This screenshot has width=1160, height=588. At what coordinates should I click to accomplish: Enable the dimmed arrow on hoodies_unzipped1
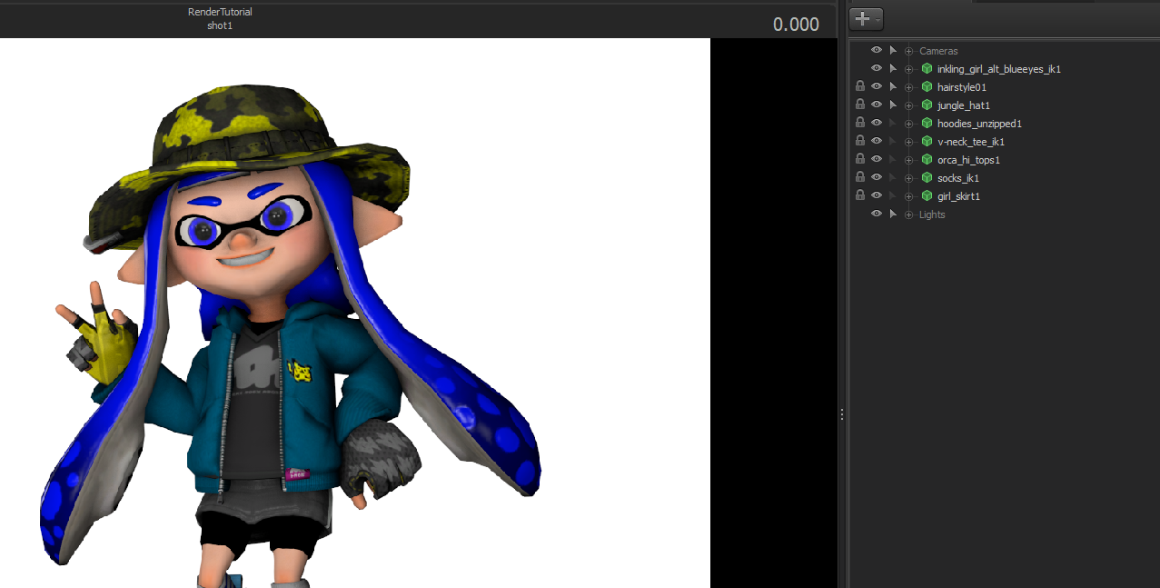893,123
